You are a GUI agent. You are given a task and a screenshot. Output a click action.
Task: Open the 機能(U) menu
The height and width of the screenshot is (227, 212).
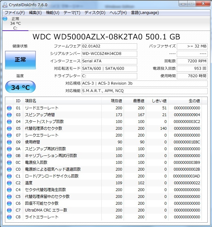[53, 13]
